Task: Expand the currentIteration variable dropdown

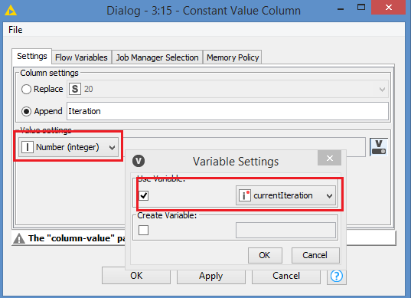Action: pyautogui.click(x=285, y=195)
